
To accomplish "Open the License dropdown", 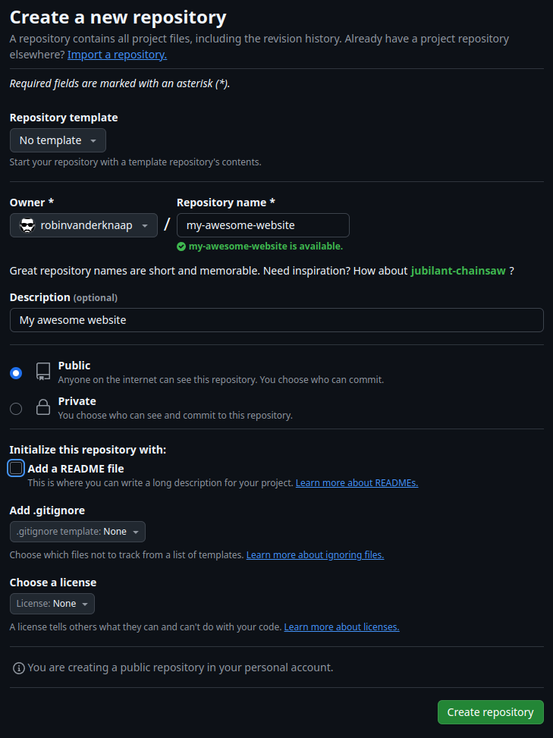I will point(52,604).
